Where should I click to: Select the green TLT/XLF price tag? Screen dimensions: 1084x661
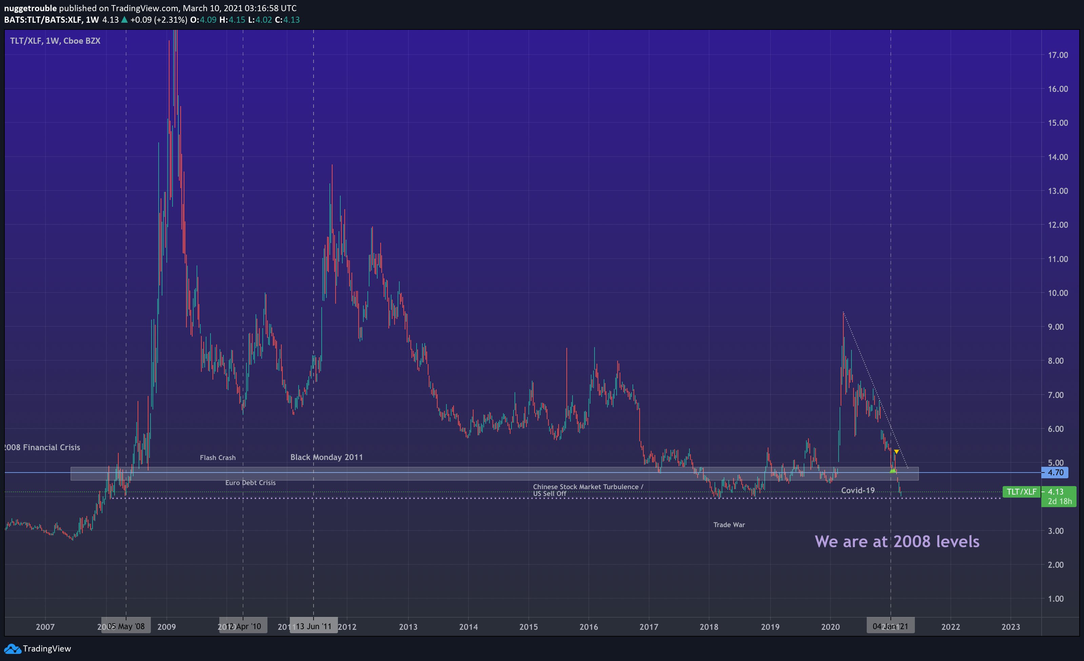1021,492
